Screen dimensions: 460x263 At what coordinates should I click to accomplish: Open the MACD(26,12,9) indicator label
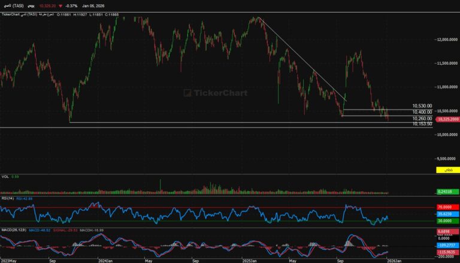pos(12,231)
